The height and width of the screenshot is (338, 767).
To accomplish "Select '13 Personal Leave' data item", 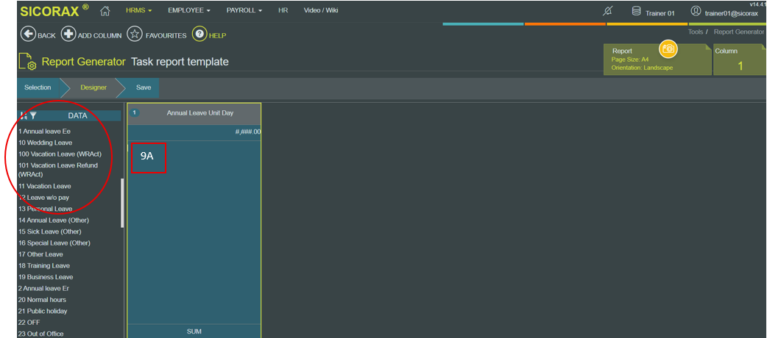I will pyautogui.click(x=46, y=209).
